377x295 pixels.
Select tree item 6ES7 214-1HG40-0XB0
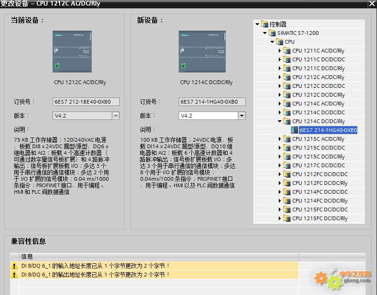tap(328, 130)
